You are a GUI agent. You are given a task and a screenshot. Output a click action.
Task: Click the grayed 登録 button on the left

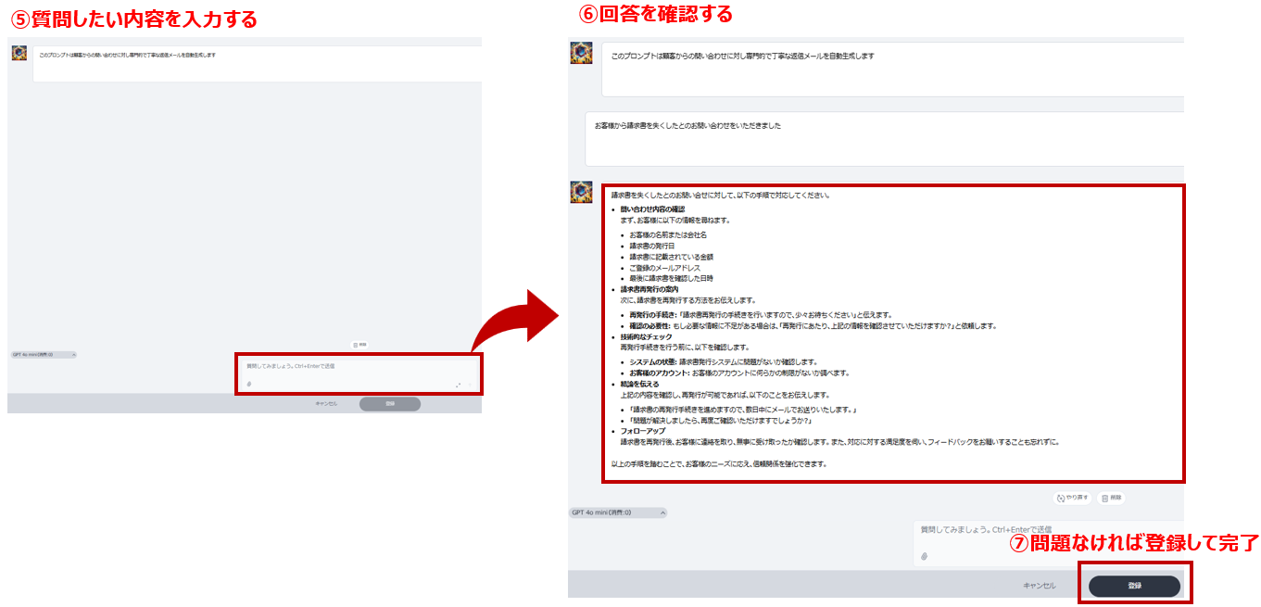click(x=389, y=402)
